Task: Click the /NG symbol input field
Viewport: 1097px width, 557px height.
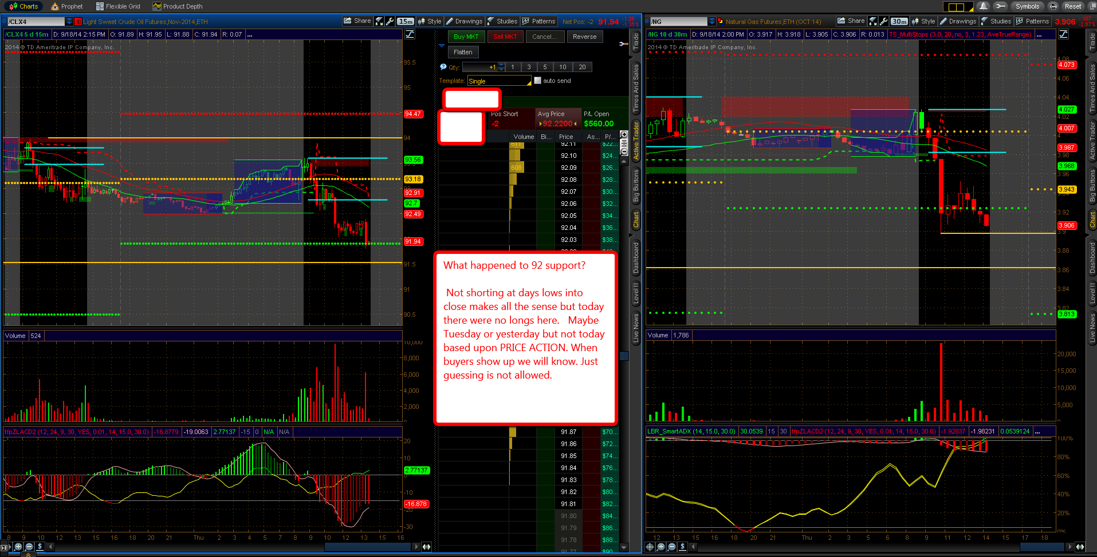Action: pyautogui.click(x=678, y=22)
